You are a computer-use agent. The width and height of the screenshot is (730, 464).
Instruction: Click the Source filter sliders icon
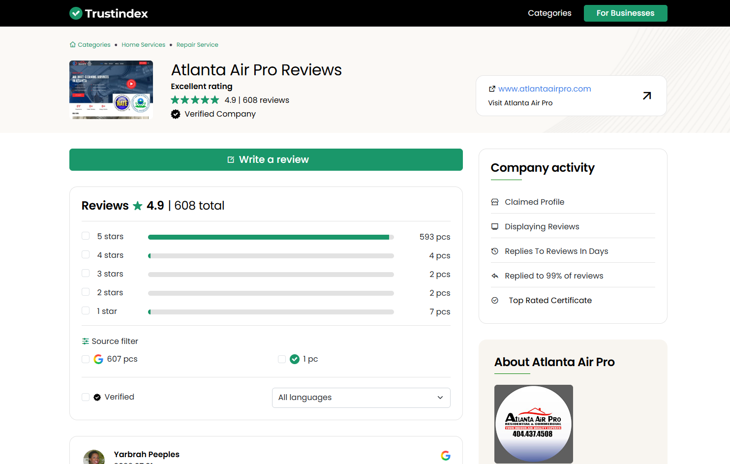pos(86,341)
